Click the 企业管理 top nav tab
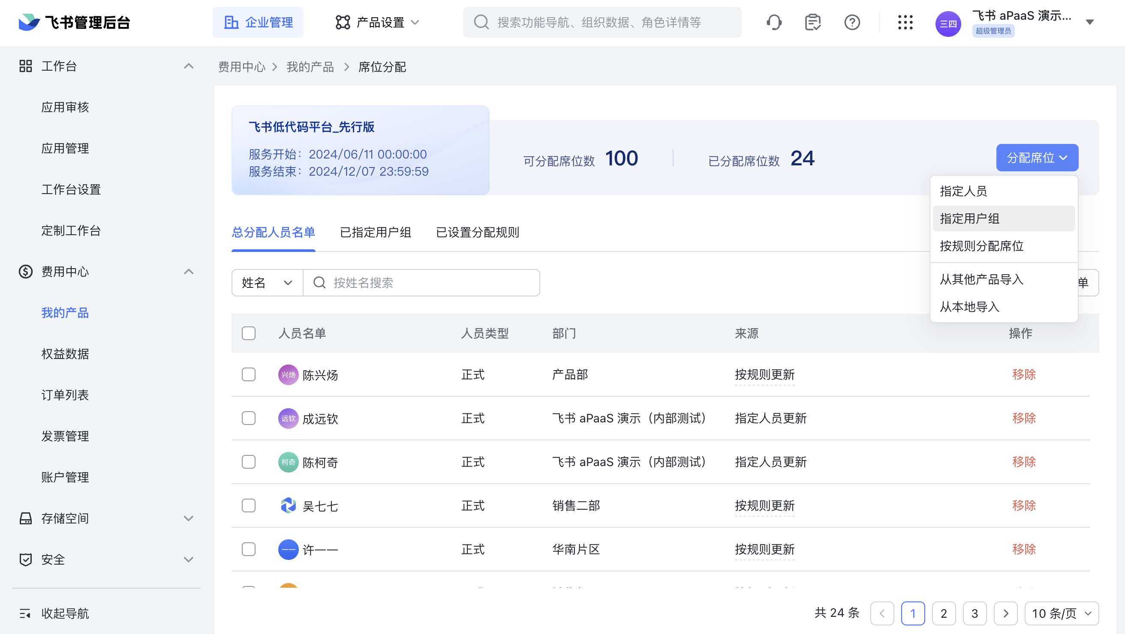1125x634 pixels. 258,22
